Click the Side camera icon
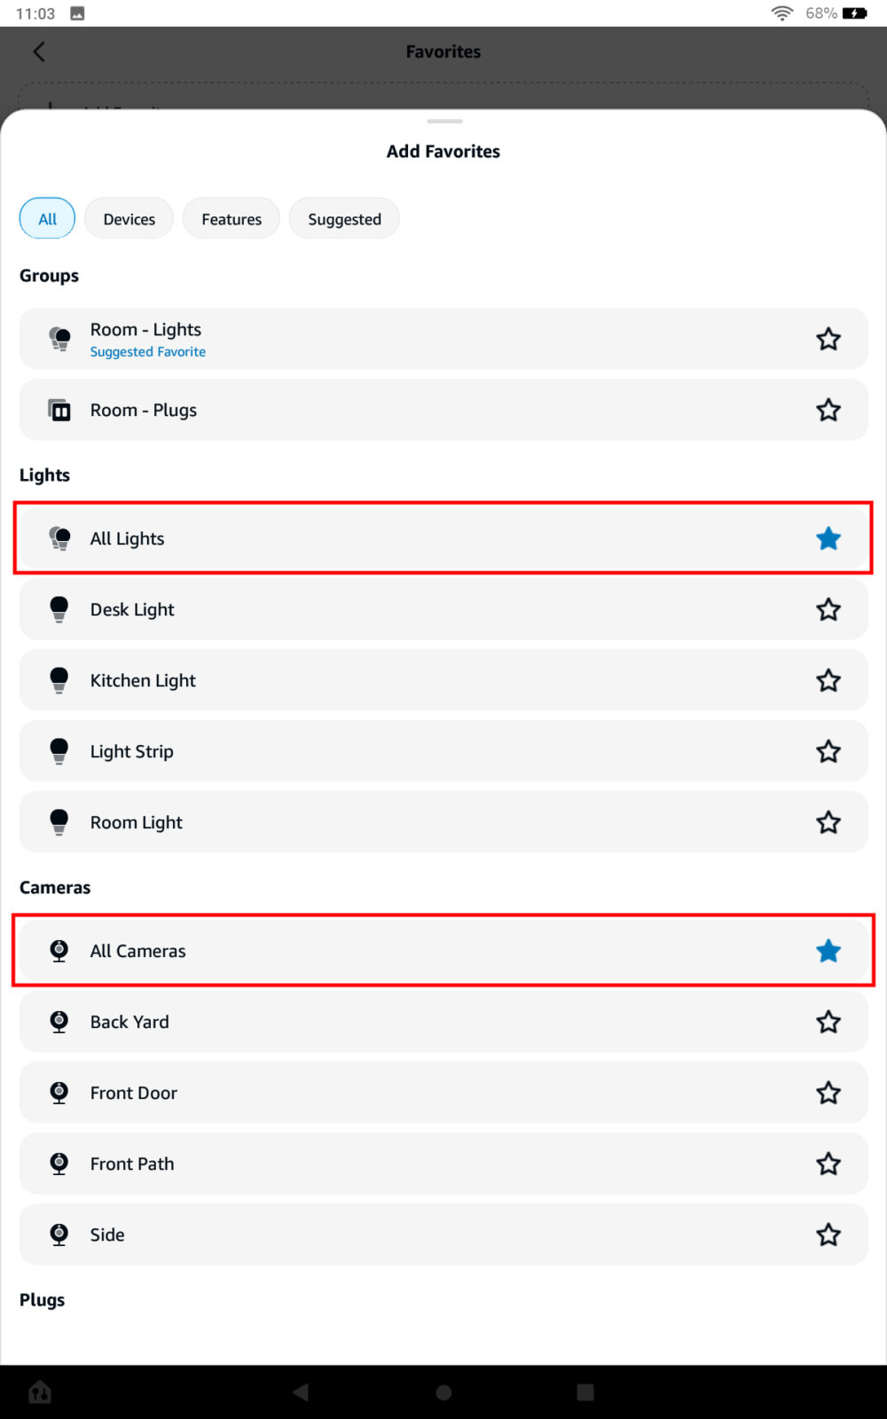The image size is (887, 1419). (59, 1234)
